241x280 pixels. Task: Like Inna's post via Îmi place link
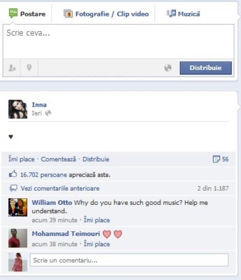[21, 159]
